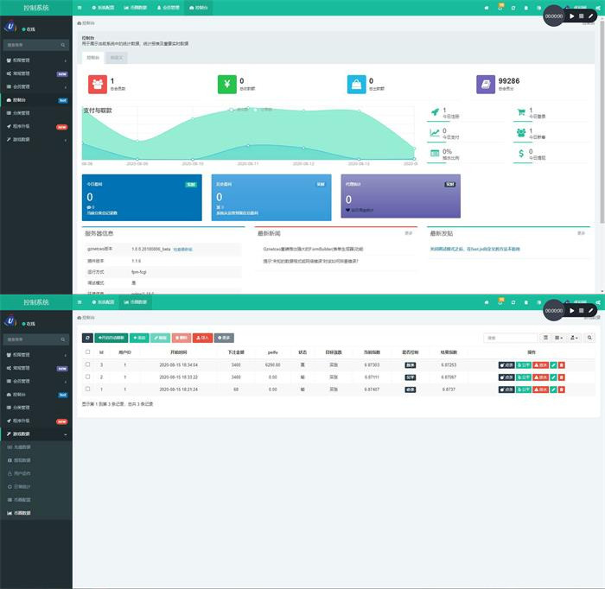Expand magic-wand sidebar item chevron in upper screen

(x=65, y=140)
